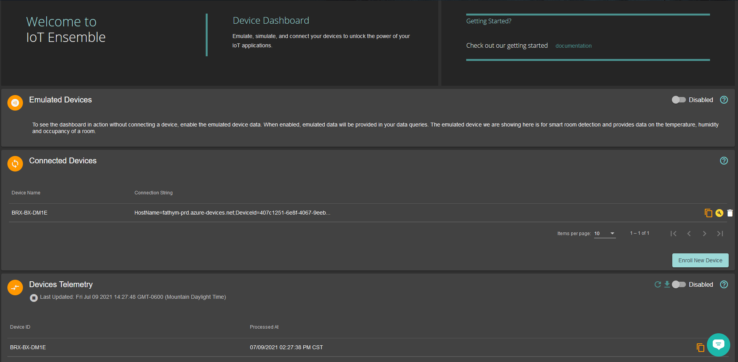Open the Items per page dropdown

pos(605,234)
